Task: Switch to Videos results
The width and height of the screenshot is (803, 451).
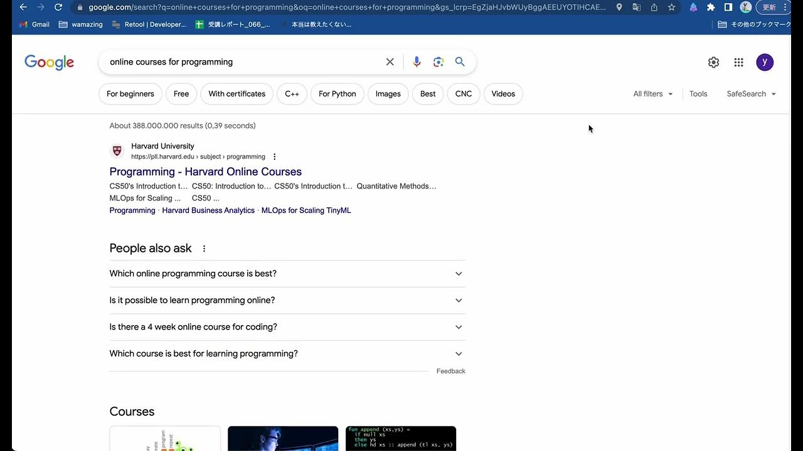Action: pos(503,94)
